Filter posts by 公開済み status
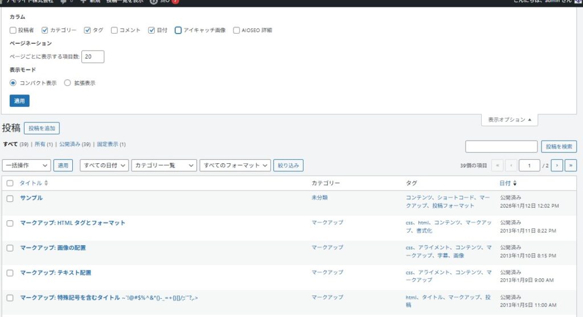This screenshot has height=317, width=583. point(71,145)
